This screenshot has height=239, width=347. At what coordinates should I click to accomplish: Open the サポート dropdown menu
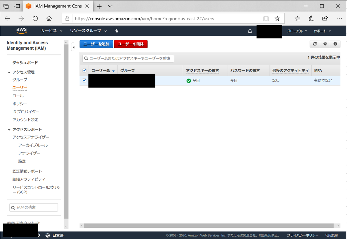(x=322, y=31)
